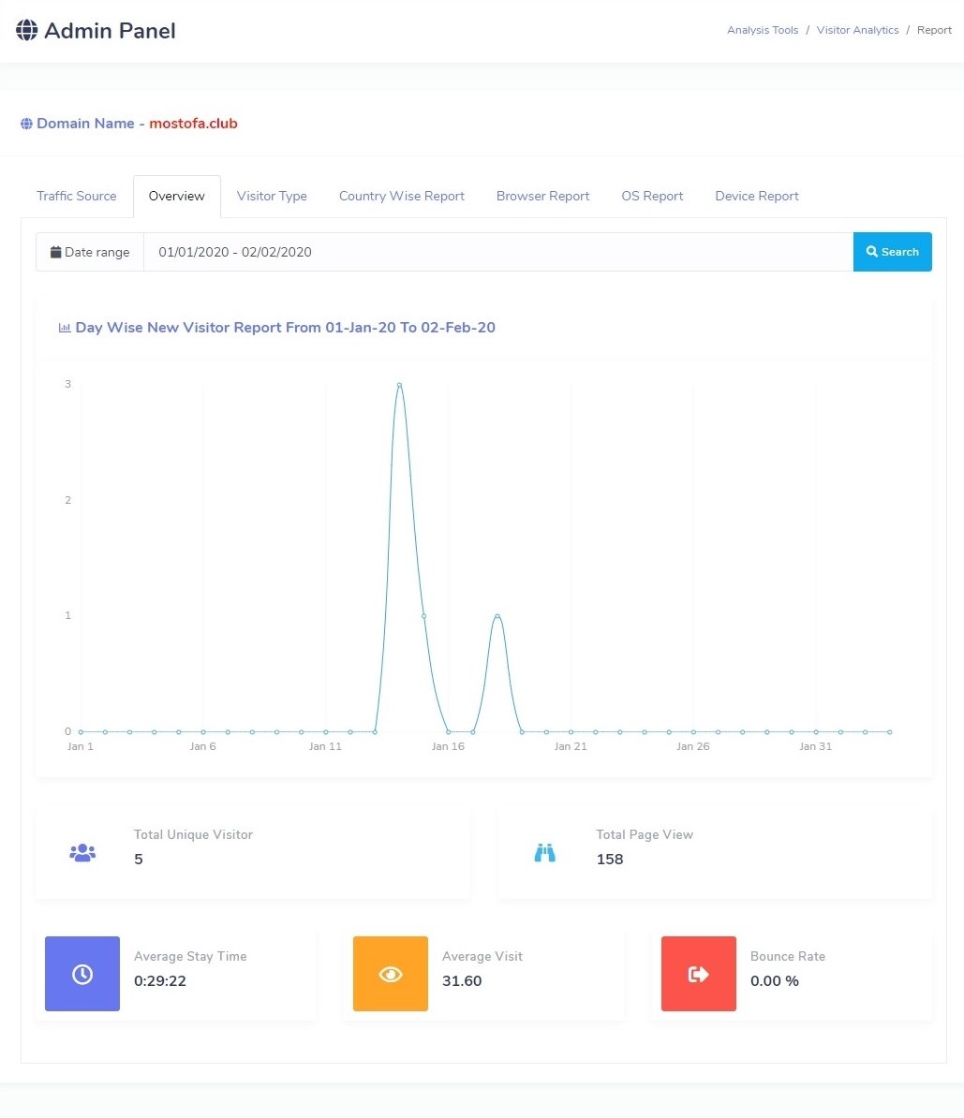Click the orange eye icon for Average Visit
This screenshot has height=1118, width=964.
[391, 974]
